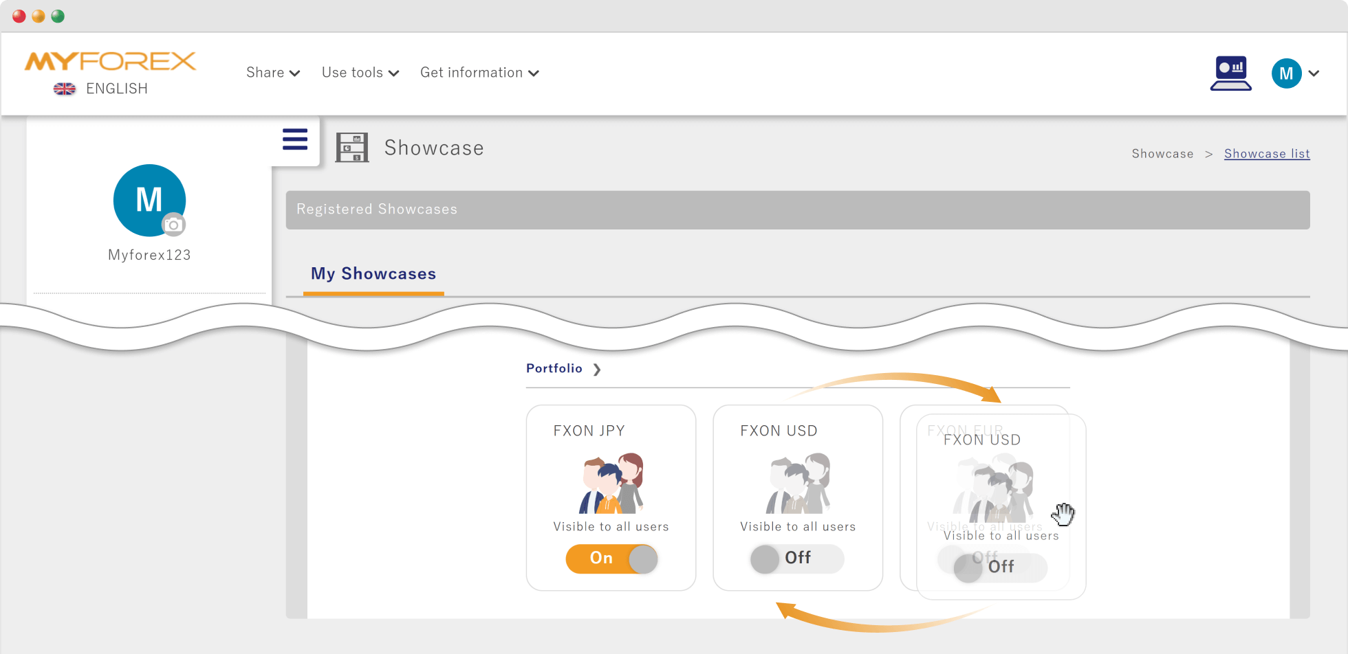
Task: Turn off FXON JPY visibility toggle
Action: click(611, 559)
